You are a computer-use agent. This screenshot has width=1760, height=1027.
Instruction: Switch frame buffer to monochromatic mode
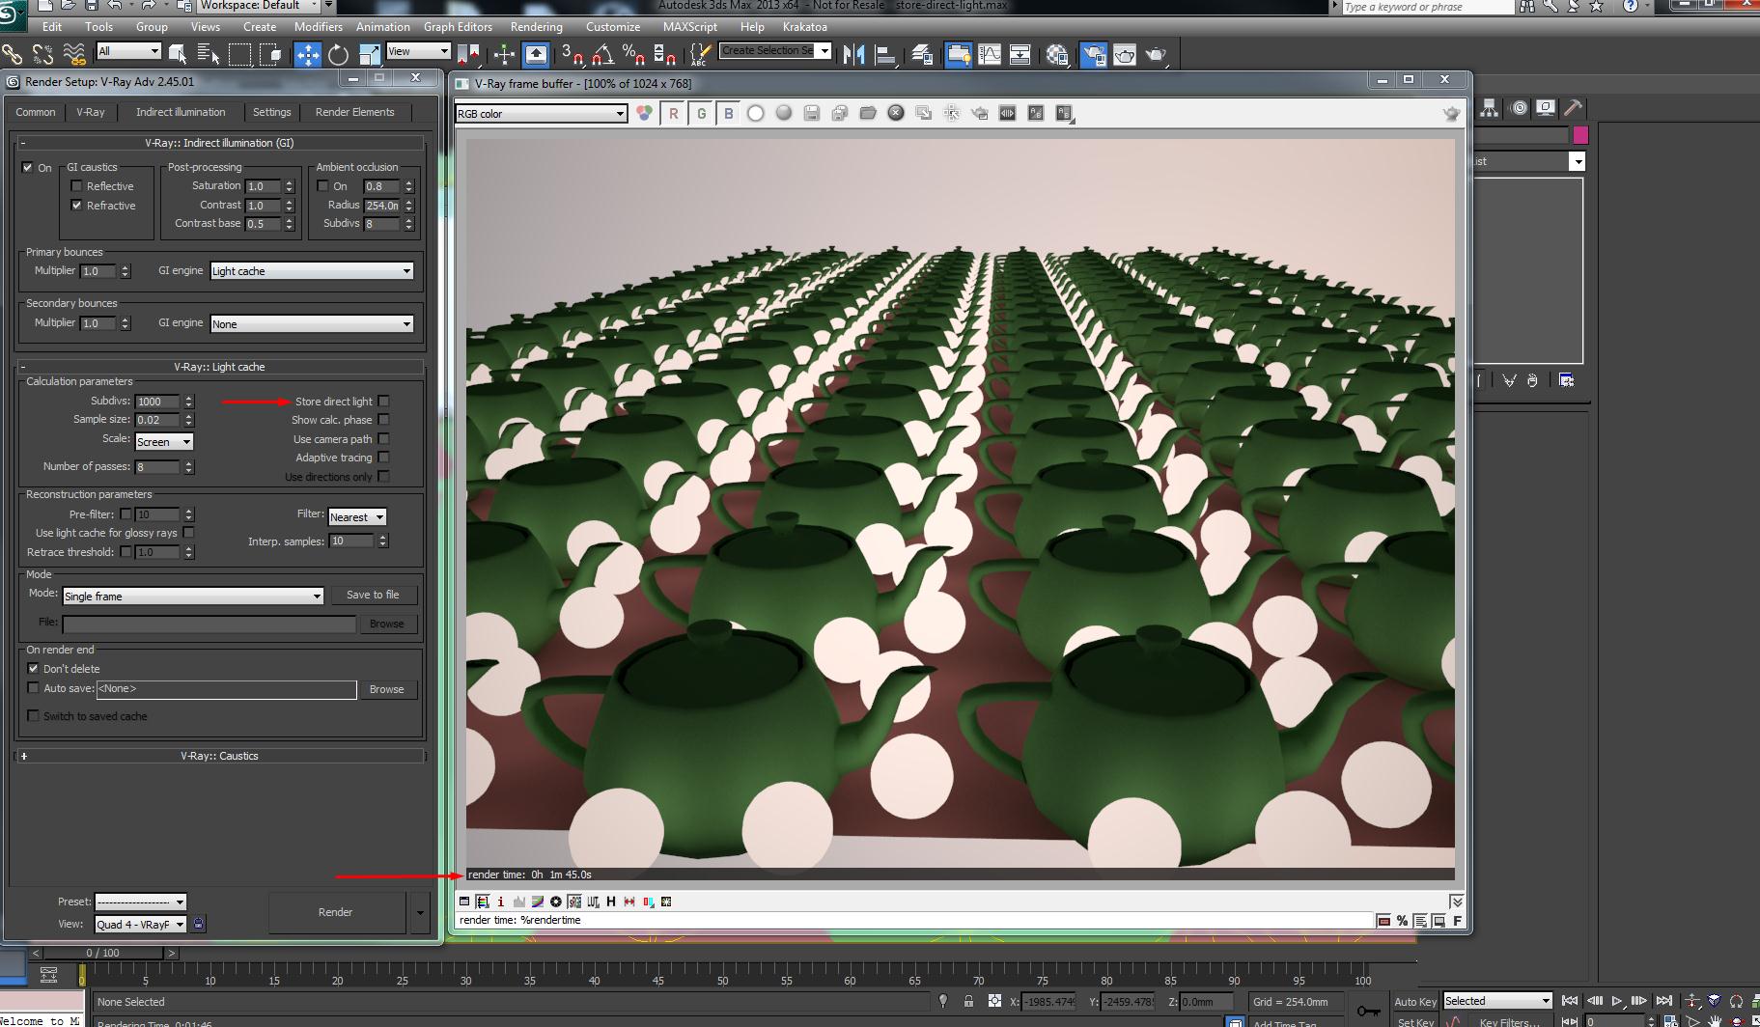pyautogui.click(x=784, y=113)
